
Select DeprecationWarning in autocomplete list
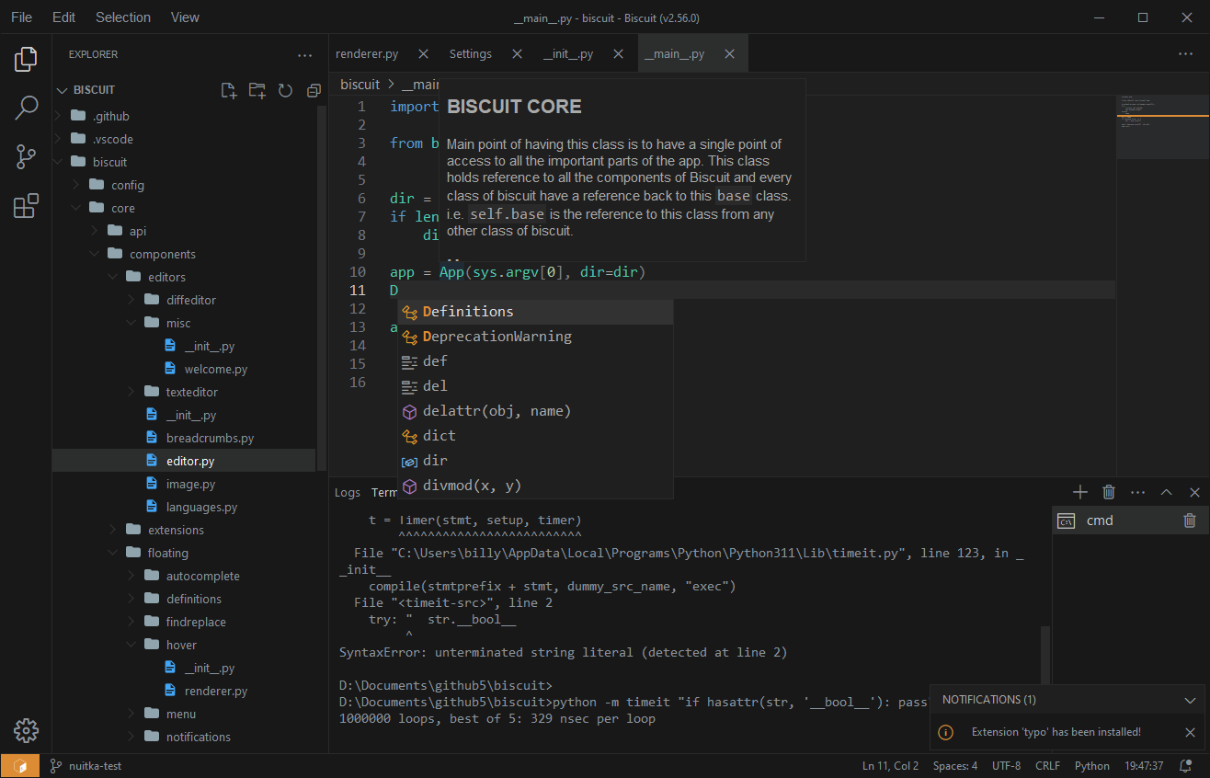[535, 337]
